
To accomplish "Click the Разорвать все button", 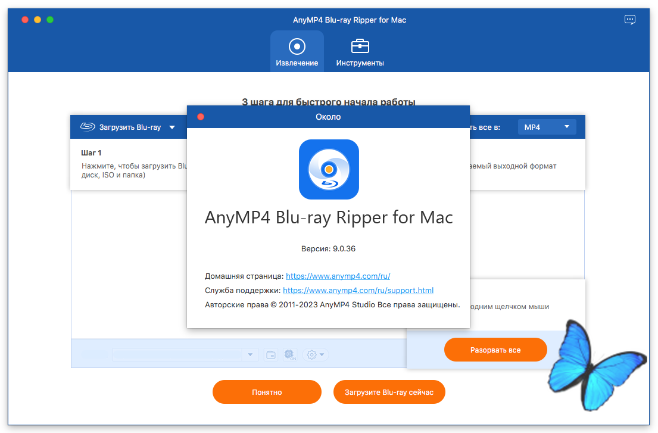I will point(495,350).
